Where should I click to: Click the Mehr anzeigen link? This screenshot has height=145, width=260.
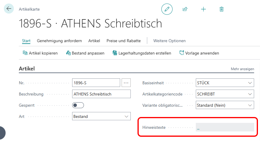coord(242,69)
